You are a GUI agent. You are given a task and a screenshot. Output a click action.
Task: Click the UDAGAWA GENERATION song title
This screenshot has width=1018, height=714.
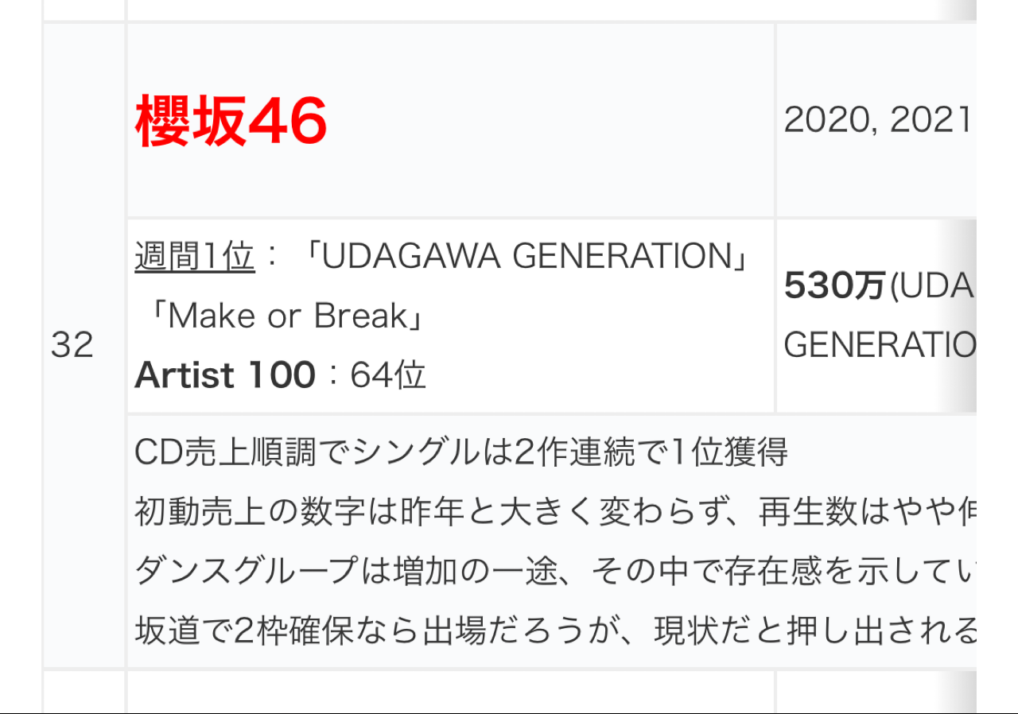(x=526, y=258)
